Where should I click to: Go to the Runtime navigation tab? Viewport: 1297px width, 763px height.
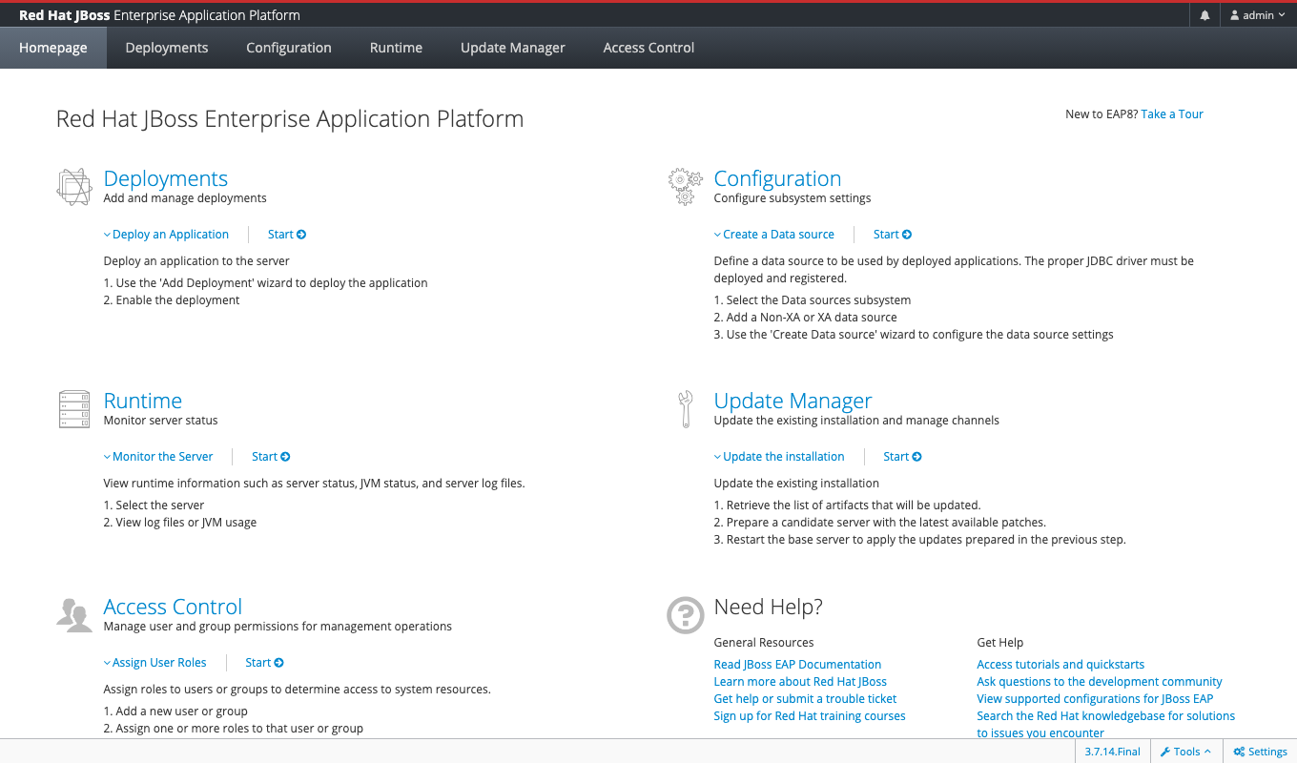tap(396, 48)
